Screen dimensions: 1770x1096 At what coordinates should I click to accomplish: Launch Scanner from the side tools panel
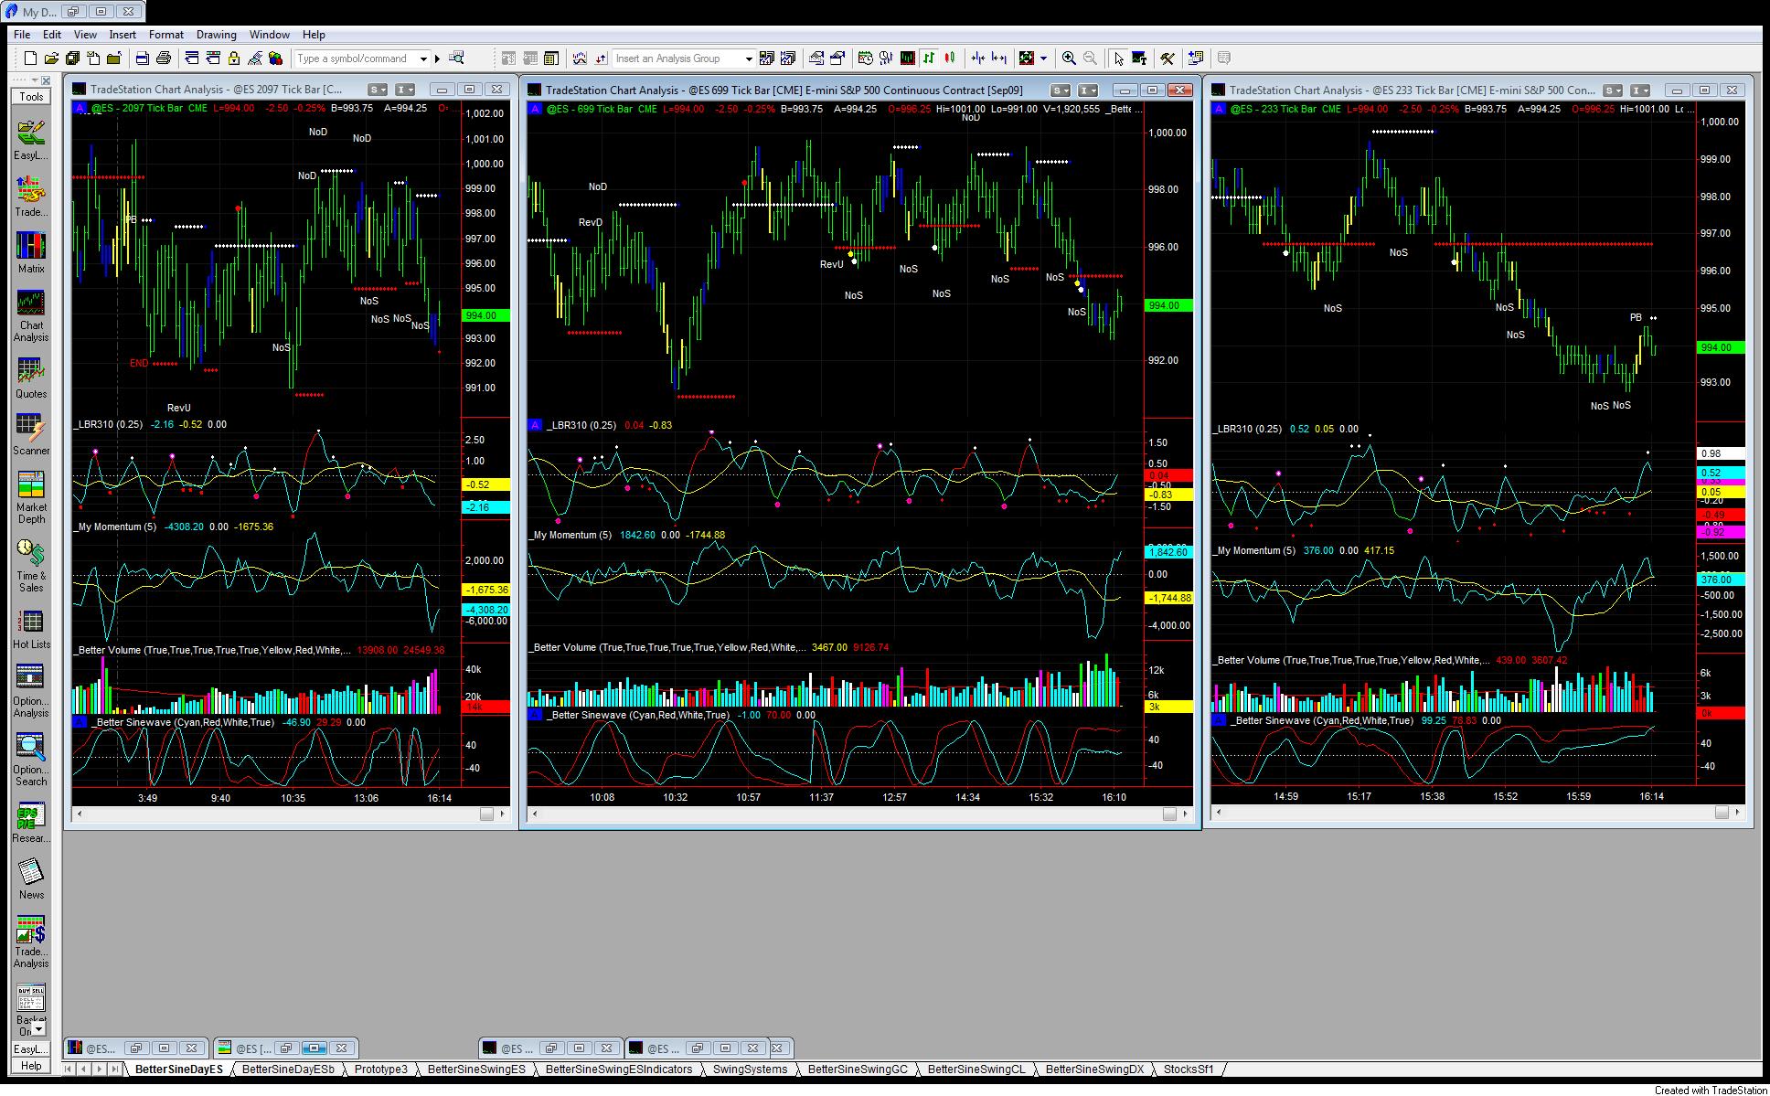(x=31, y=434)
